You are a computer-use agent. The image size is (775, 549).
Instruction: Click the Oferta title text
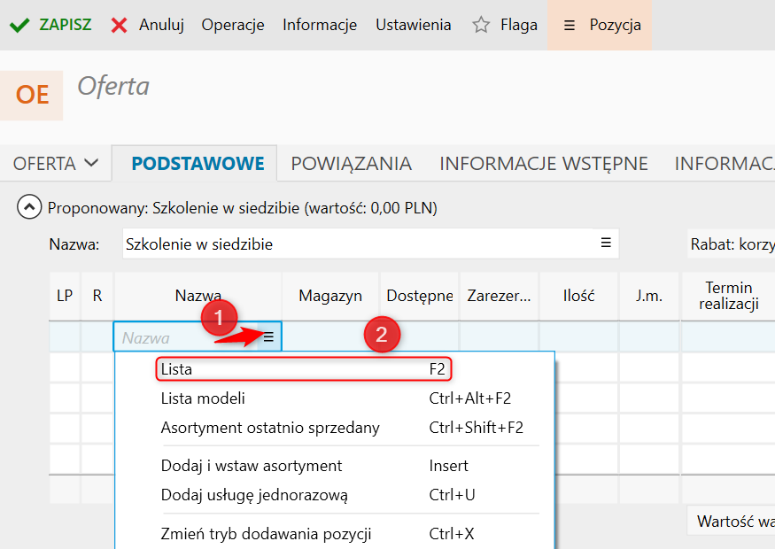[x=113, y=87]
